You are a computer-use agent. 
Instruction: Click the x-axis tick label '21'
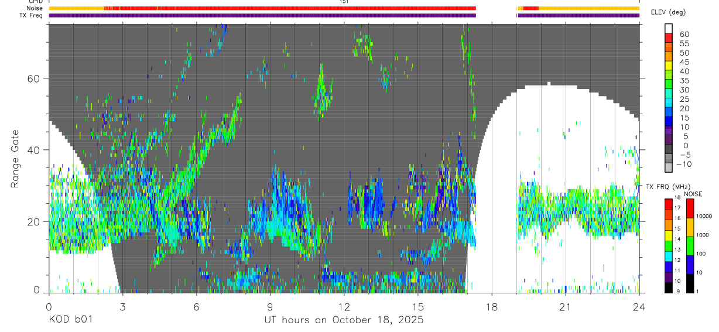[x=565, y=306]
